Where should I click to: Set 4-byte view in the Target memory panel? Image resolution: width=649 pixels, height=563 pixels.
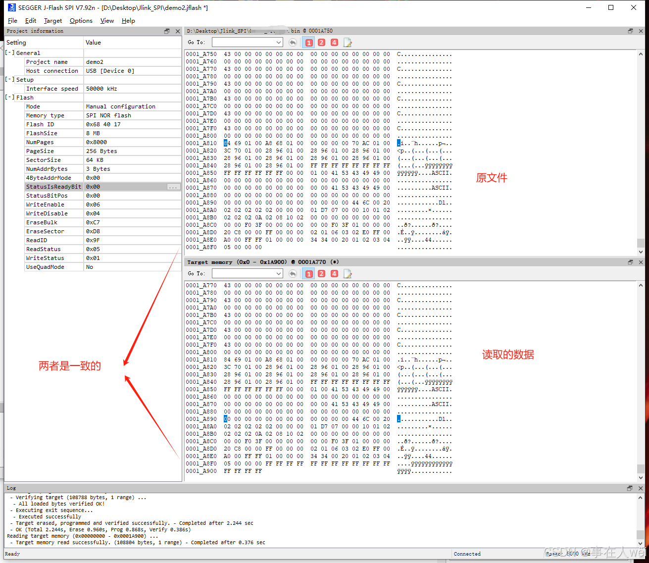(x=334, y=274)
